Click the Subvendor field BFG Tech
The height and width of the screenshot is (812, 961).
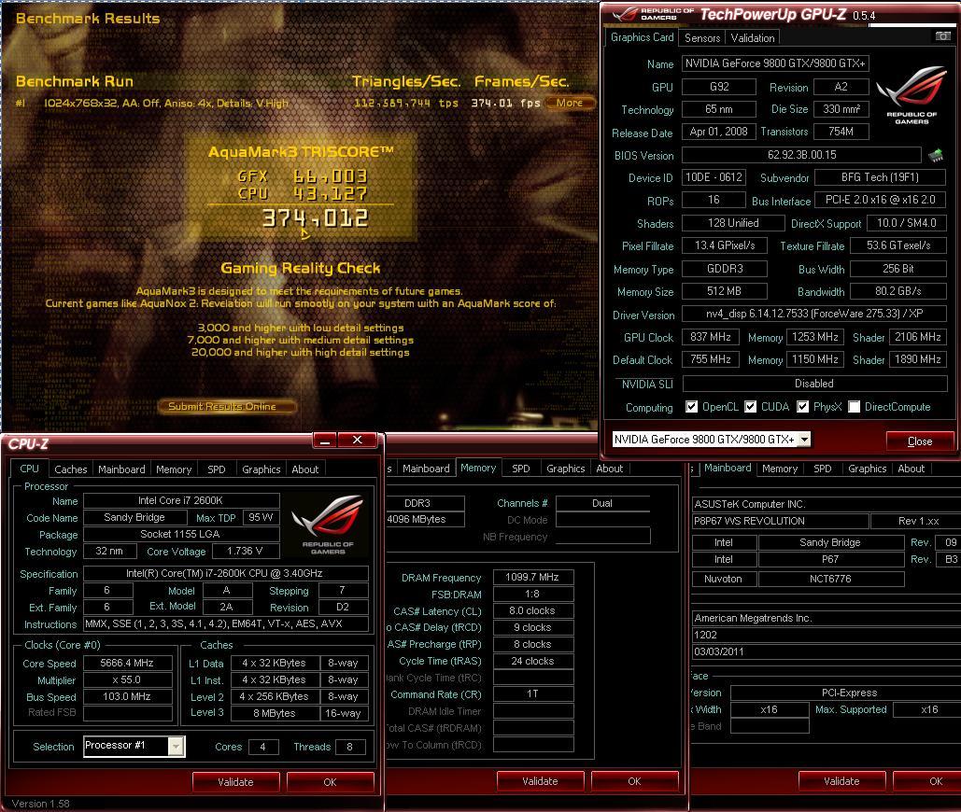tap(880, 177)
